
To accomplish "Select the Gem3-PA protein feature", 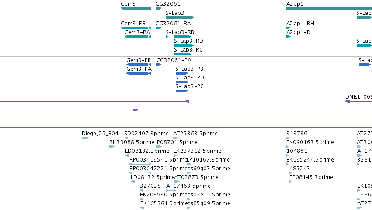I will click(x=139, y=73).
